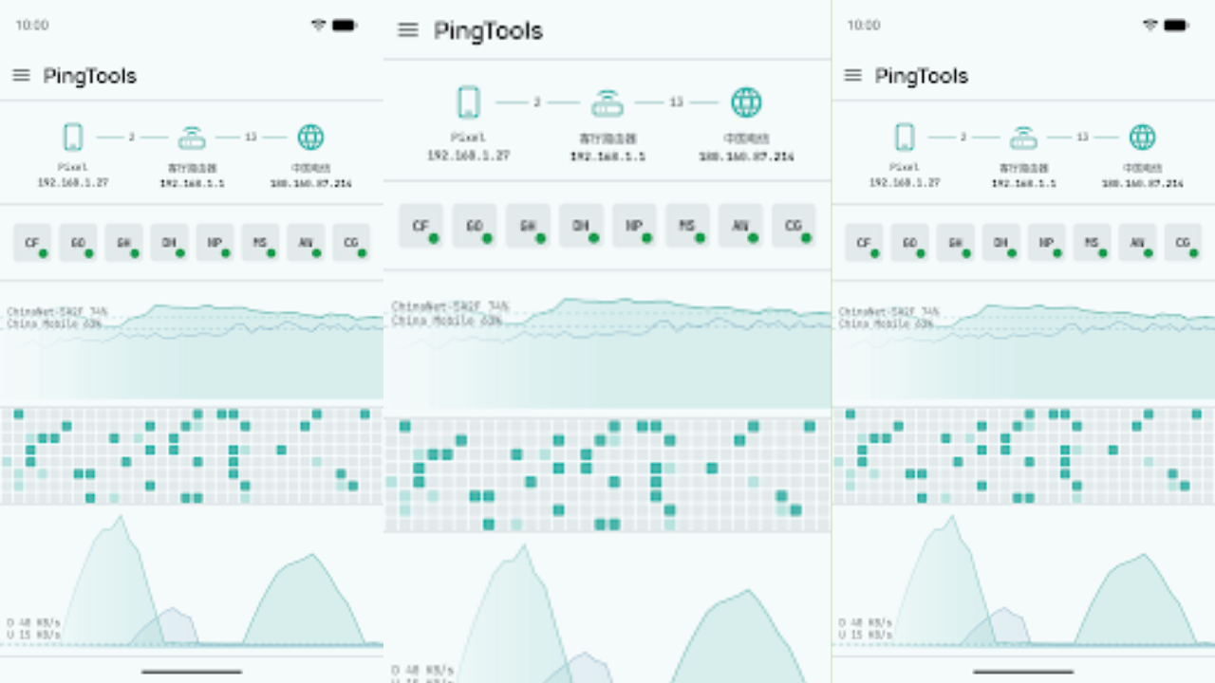Image resolution: width=1215 pixels, height=683 pixels.
Task: Tap the AW server tile, right screen
Action: coord(1137,243)
